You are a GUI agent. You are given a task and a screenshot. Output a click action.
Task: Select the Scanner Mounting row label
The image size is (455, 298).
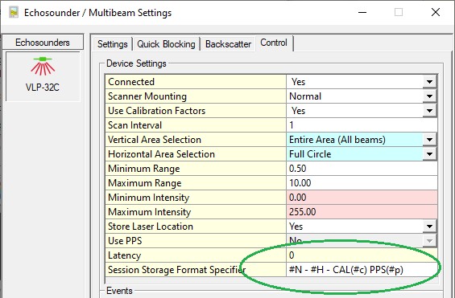[x=196, y=96]
